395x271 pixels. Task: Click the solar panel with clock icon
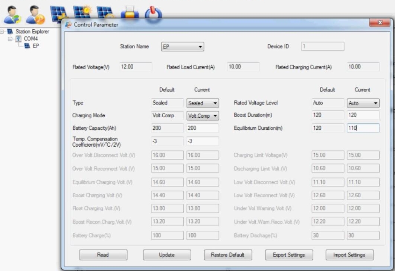tap(104, 12)
